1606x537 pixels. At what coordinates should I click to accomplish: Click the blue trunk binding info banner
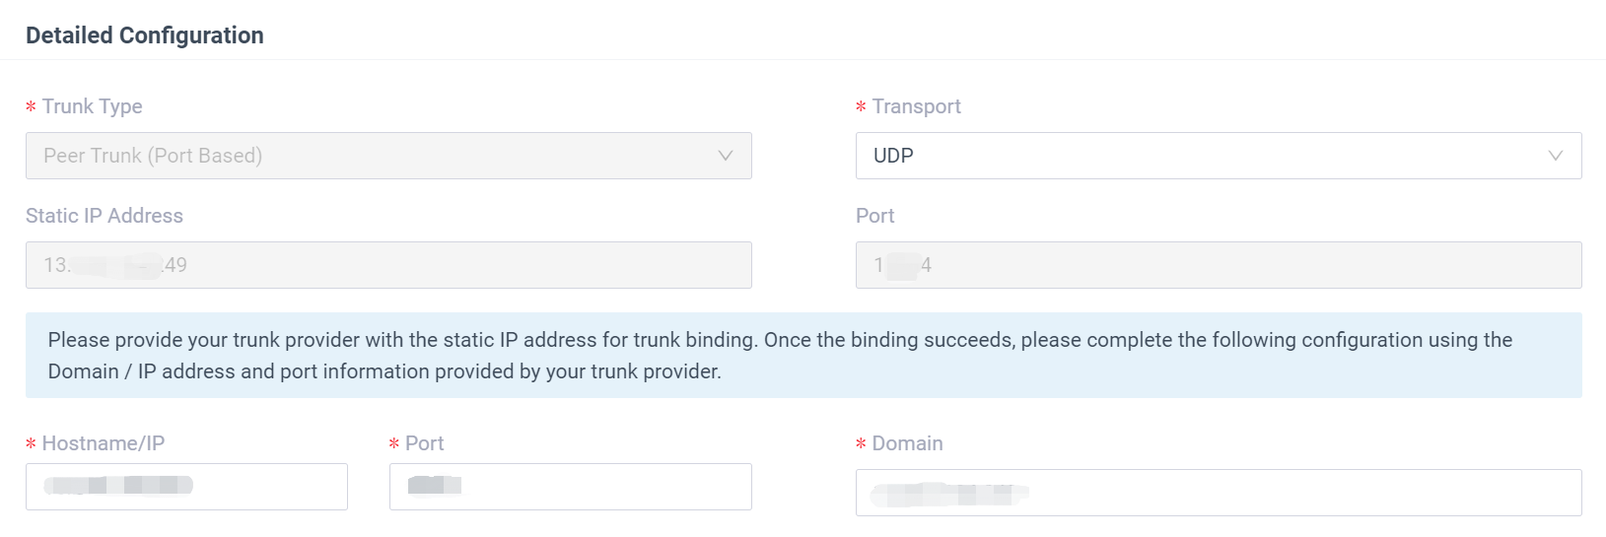803,356
